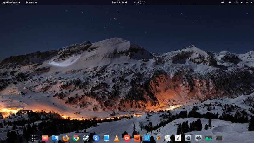This screenshot has width=254, height=143.
Task: Click the Wi-Fi icon in top bar
Action: click(237, 3)
